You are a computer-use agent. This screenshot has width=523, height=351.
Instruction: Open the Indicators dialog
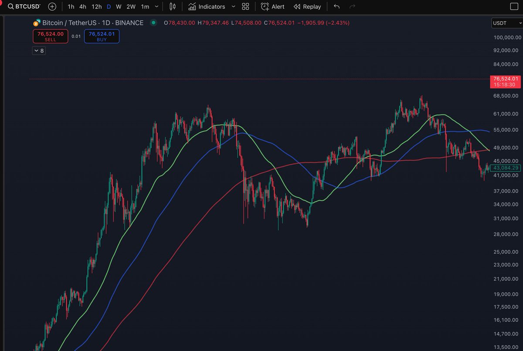[207, 7]
